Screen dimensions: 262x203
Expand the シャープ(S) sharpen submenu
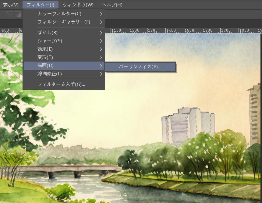(x=64, y=41)
